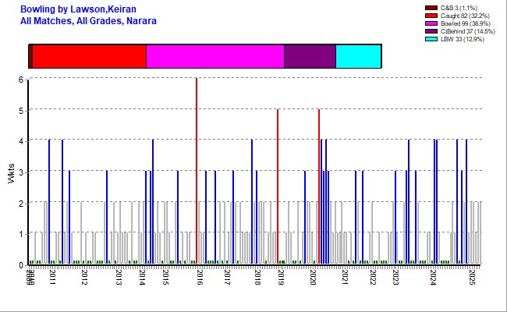Click the title 'Bowling by Lawson,Keiran'
This screenshot has height=312, width=507.
tap(78, 9)
